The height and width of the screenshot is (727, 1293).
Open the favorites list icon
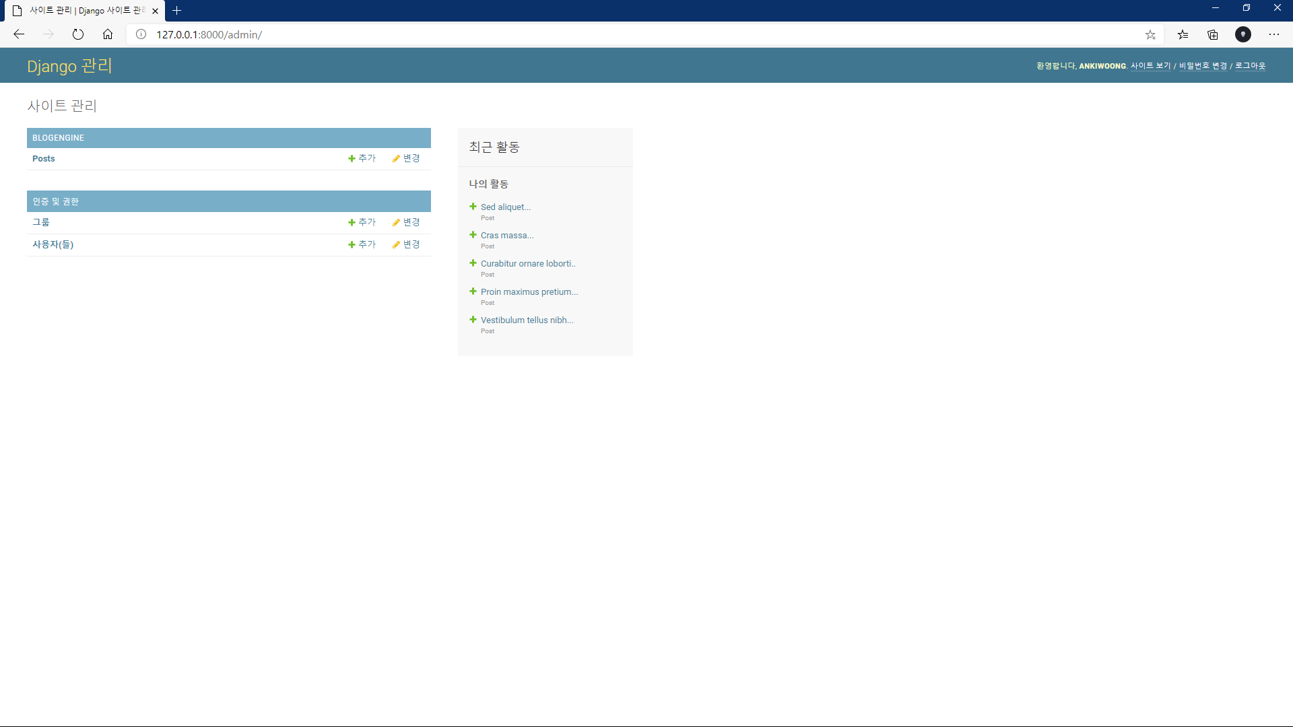click(1183, 34)
